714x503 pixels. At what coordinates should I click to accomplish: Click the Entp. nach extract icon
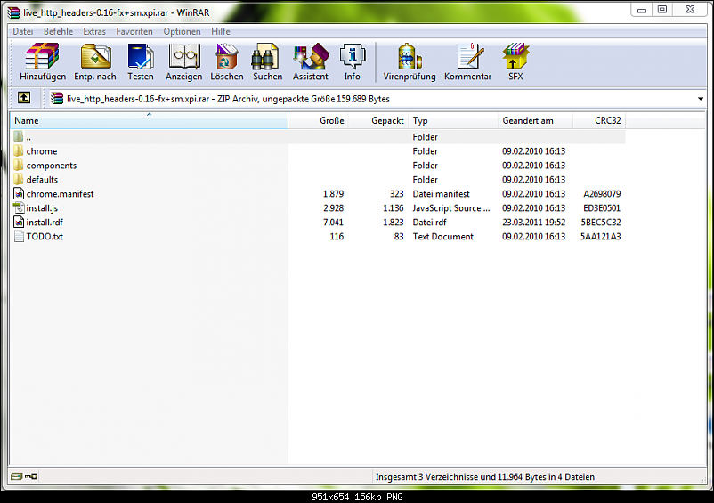click(95, 57)
